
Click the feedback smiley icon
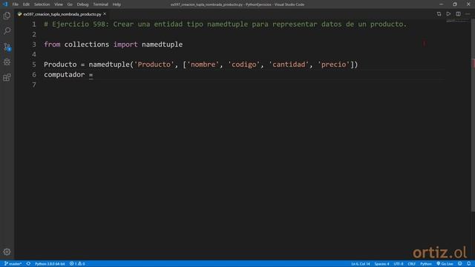[x=460, y=264]
